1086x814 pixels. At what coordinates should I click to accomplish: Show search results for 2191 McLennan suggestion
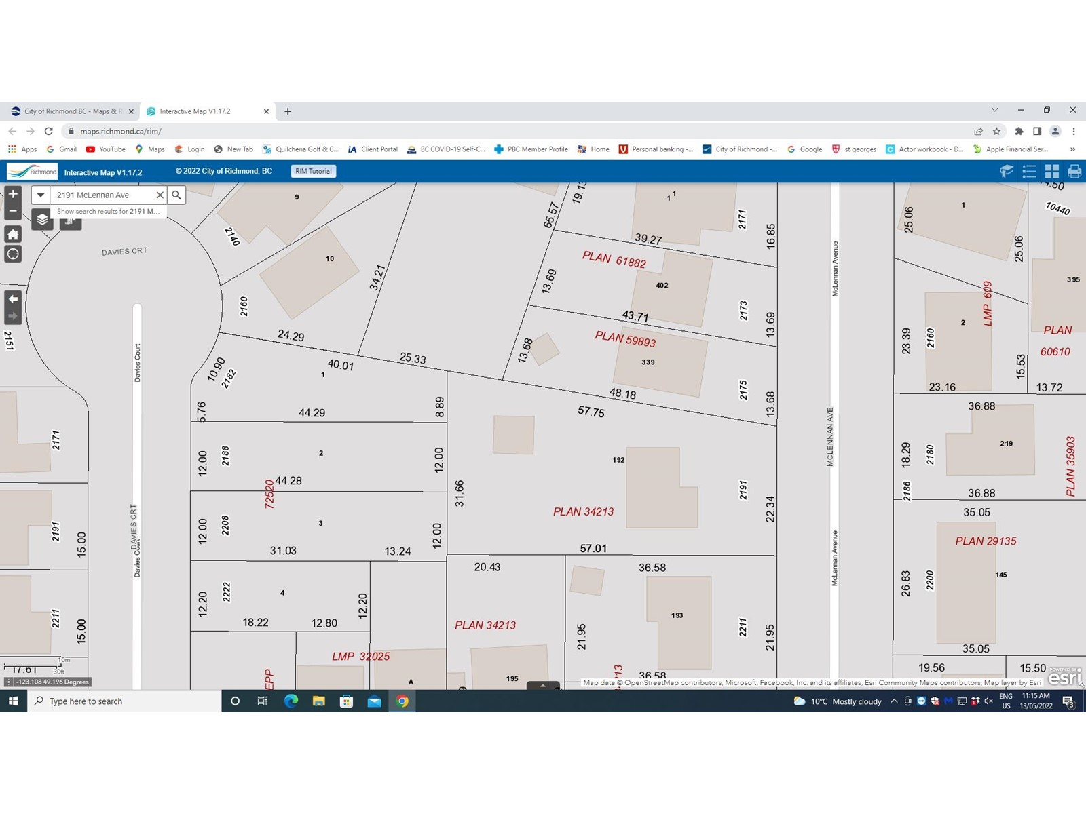(108, 212)
